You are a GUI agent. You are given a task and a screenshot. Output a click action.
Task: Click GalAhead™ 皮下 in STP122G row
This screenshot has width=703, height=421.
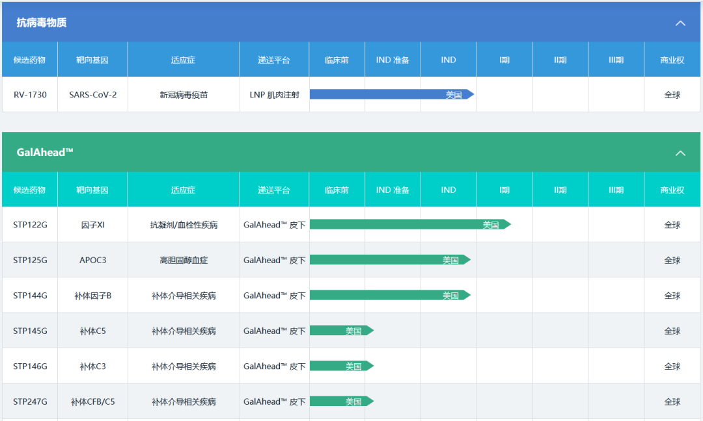click(275, 225)
